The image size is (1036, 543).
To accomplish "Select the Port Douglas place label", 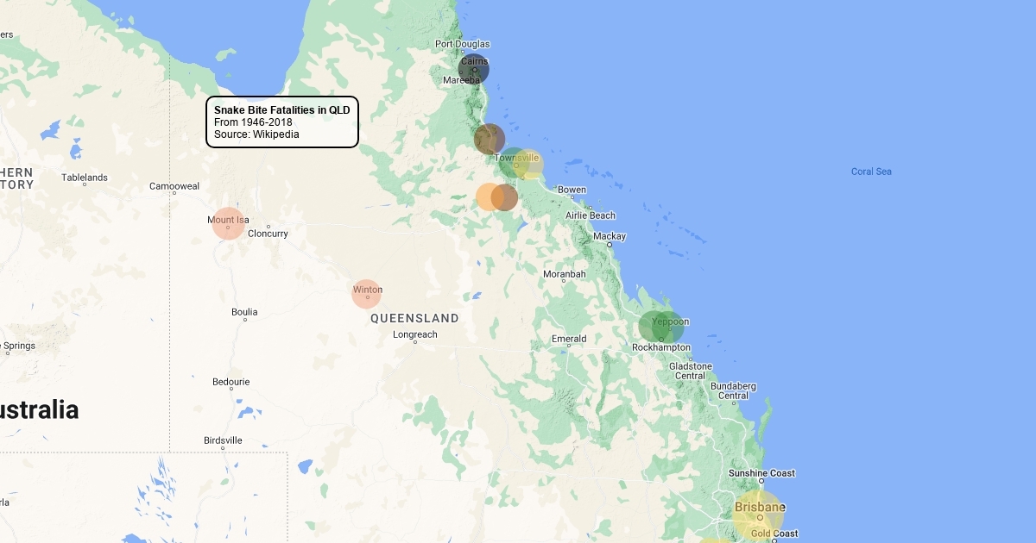I will tap(462, 44).
